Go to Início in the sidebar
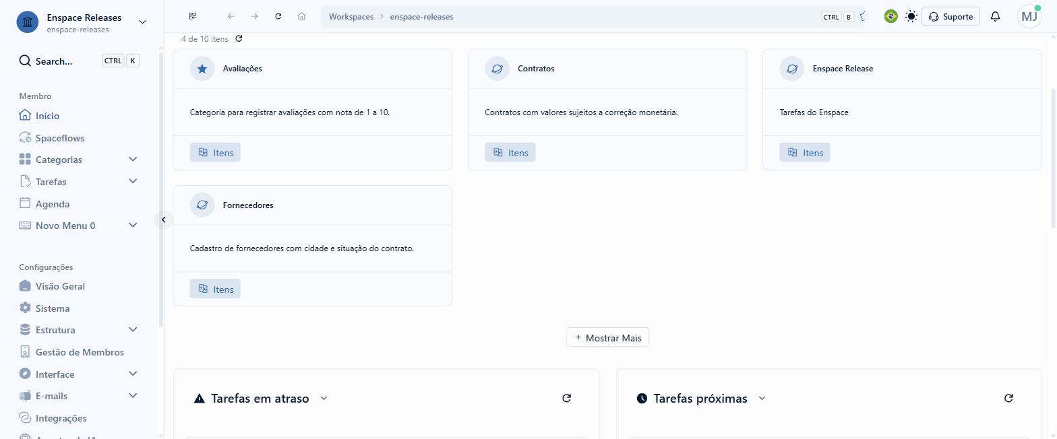Image resolution: width=1057 pixels, height=439 pixels. (x=47, y=116)
